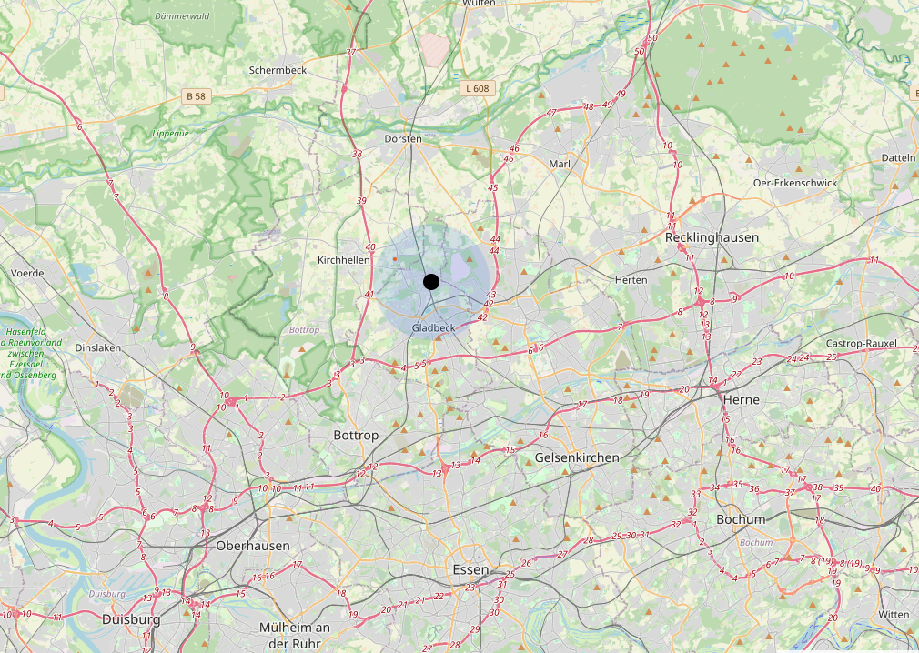Image resolution: width=919 pixels, height=653 pixels.
Task: Click the Marl town label
Action: click(560, 164)
